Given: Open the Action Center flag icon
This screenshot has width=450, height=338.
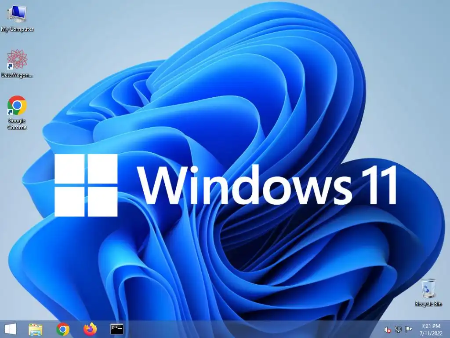Looking at the screenshot, I should 408,329.
